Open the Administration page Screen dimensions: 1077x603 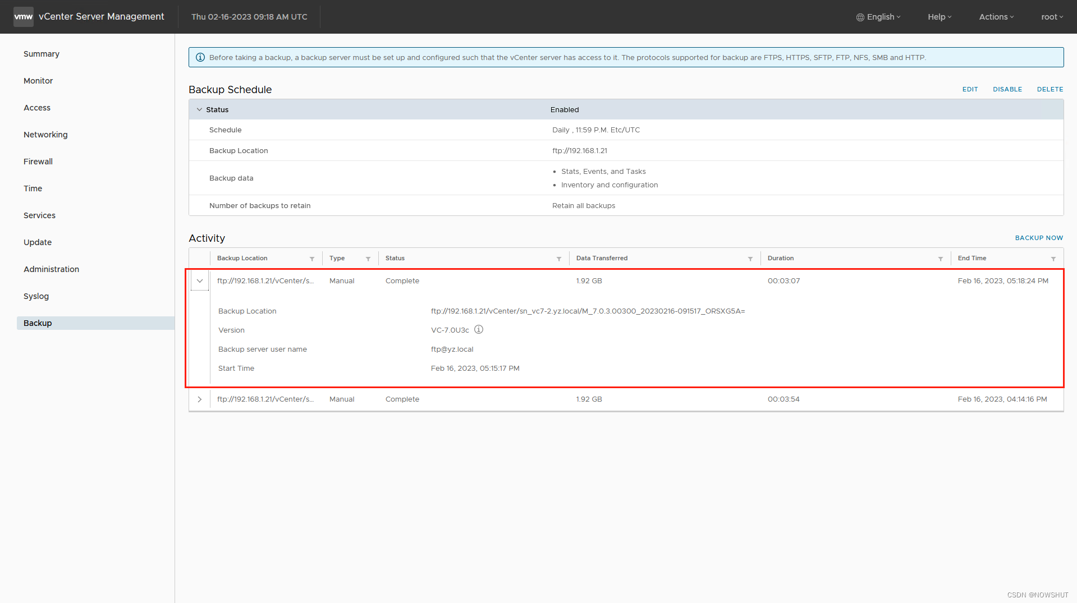[x=51, y=269]
